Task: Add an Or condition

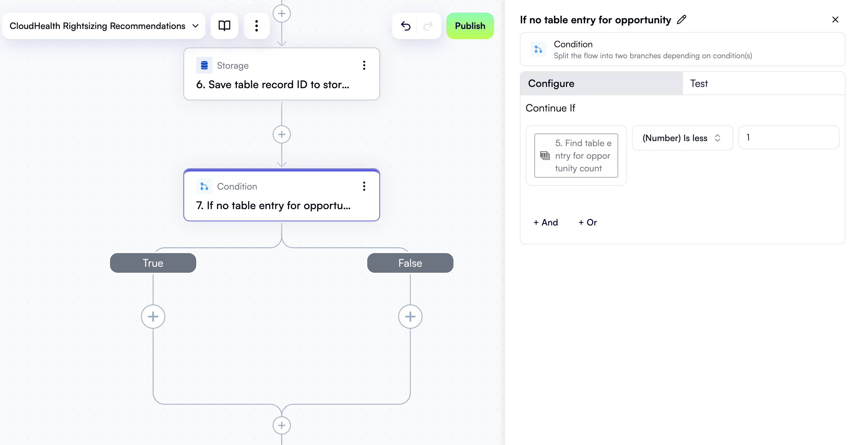Action: 588,222
